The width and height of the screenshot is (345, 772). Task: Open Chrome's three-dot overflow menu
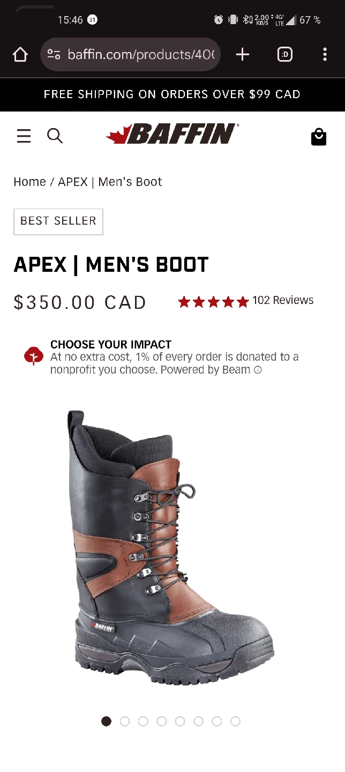(325, 54)
